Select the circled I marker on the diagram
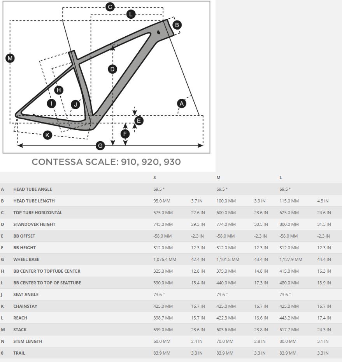Screen dimensions: 342x362 (51, 103)
